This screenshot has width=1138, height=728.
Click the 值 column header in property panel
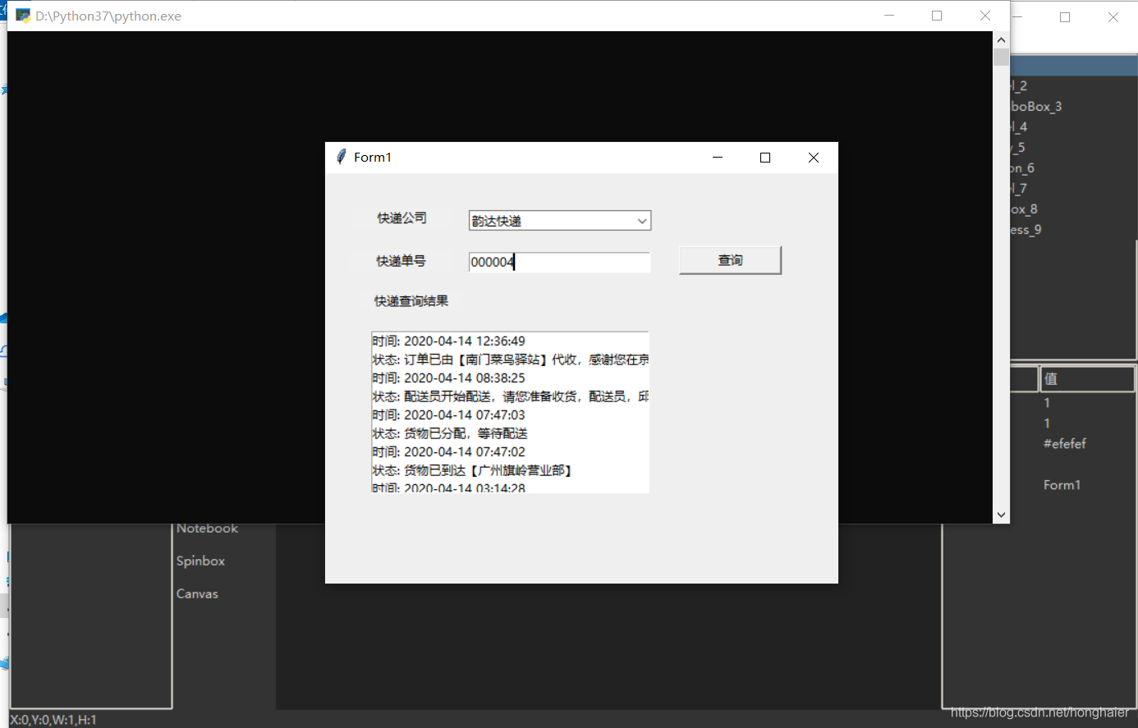click(x=1087, y=379)
